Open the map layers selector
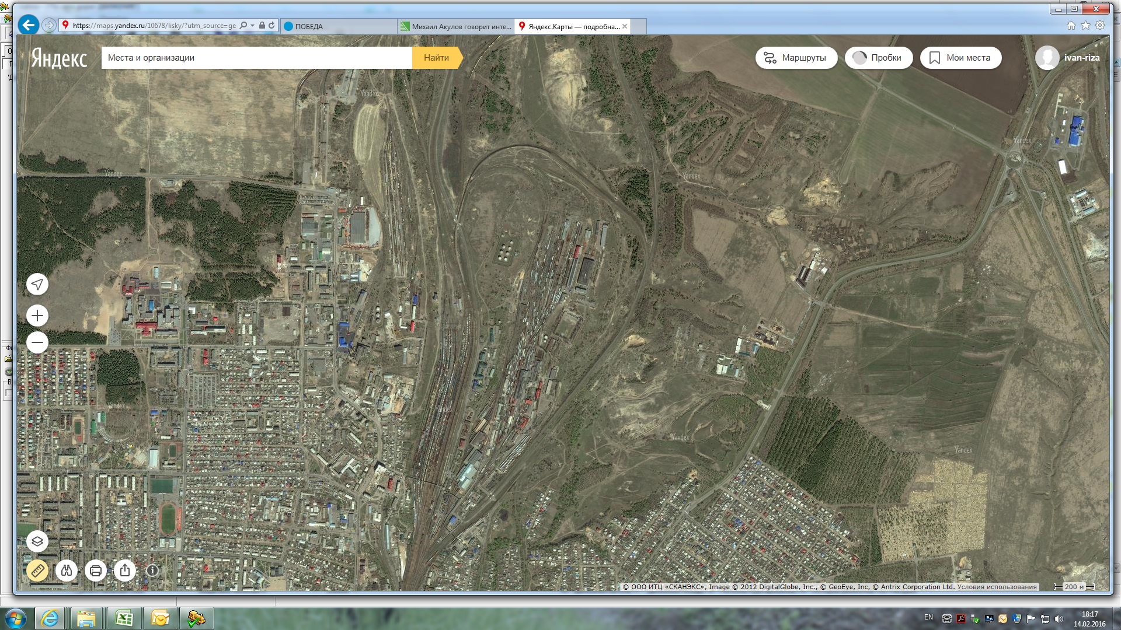The height and width of the screenshot is (630, 1121). tap(37, 541)
